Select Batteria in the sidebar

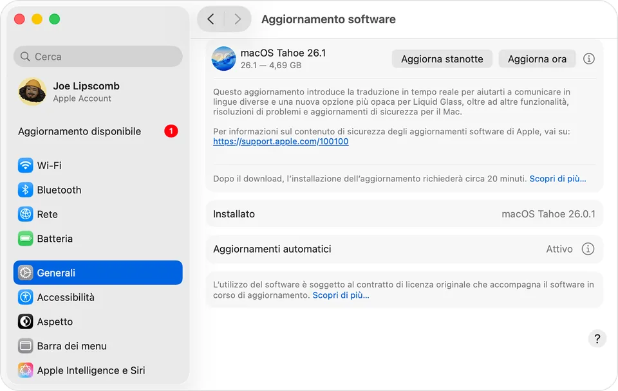pyautogui.click(x=98, y=239)
